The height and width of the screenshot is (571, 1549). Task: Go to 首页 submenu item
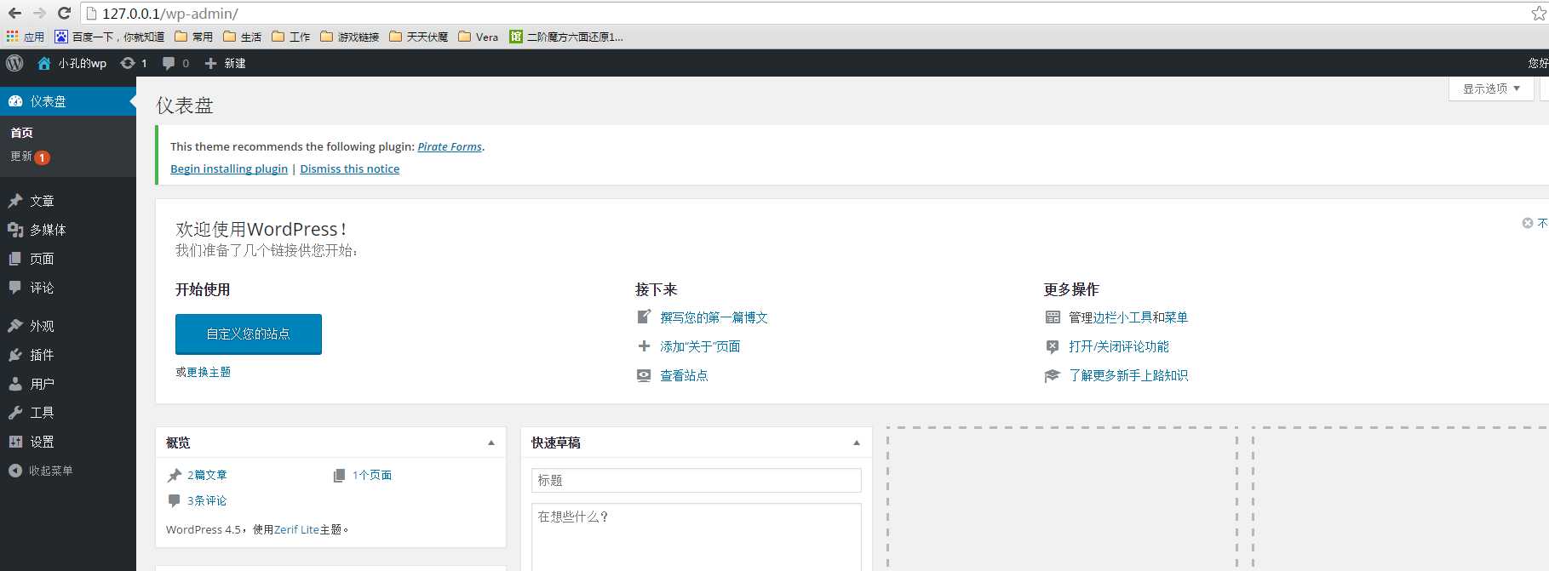tap(22, 133)
